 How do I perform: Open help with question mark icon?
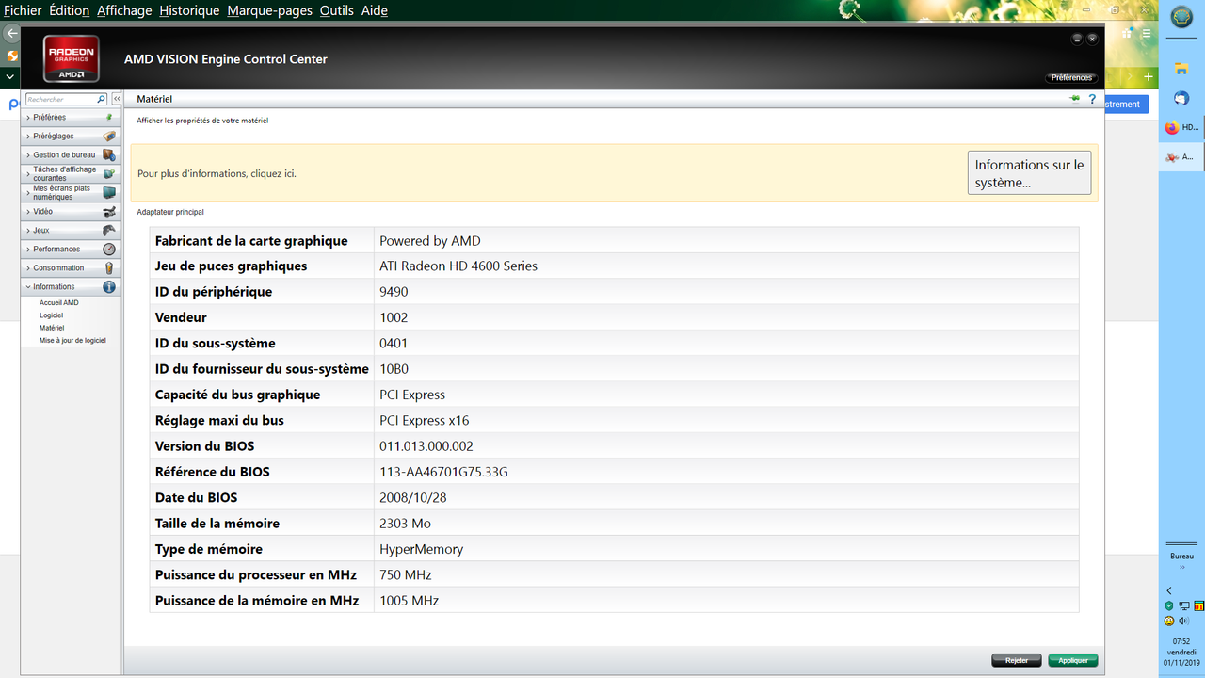click(1092, 99)
